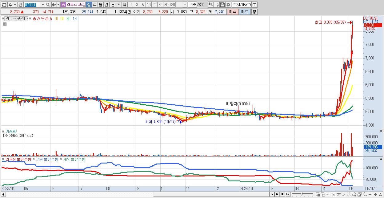Image resolution: width=384 pixels, height=198 pixels.
Task: Click the add chart region icon at bottom
Action: tap(318, 194)
